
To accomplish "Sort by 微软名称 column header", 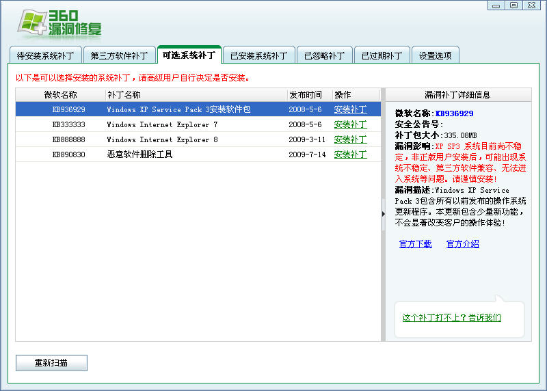I will 60,95.
